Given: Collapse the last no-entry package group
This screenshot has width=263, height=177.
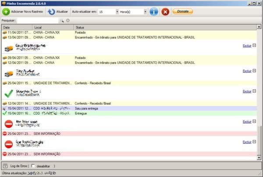Looking at the screenshot, I should click(x=254, y=142).
